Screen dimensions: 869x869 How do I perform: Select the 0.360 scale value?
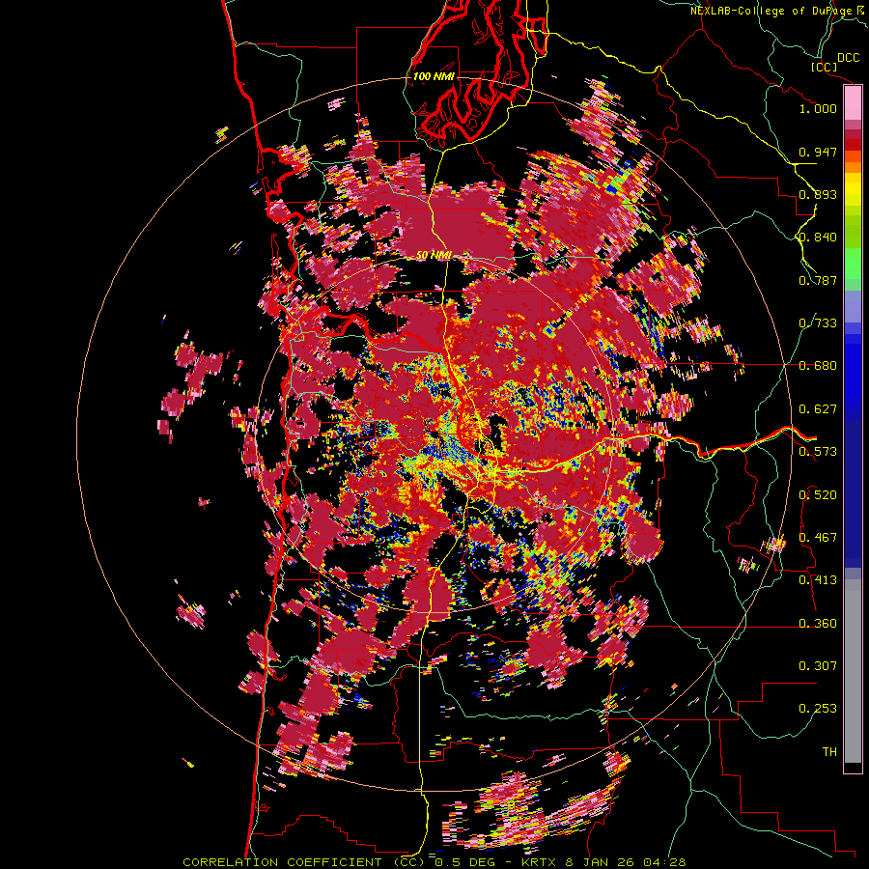(x=818, y=624)
